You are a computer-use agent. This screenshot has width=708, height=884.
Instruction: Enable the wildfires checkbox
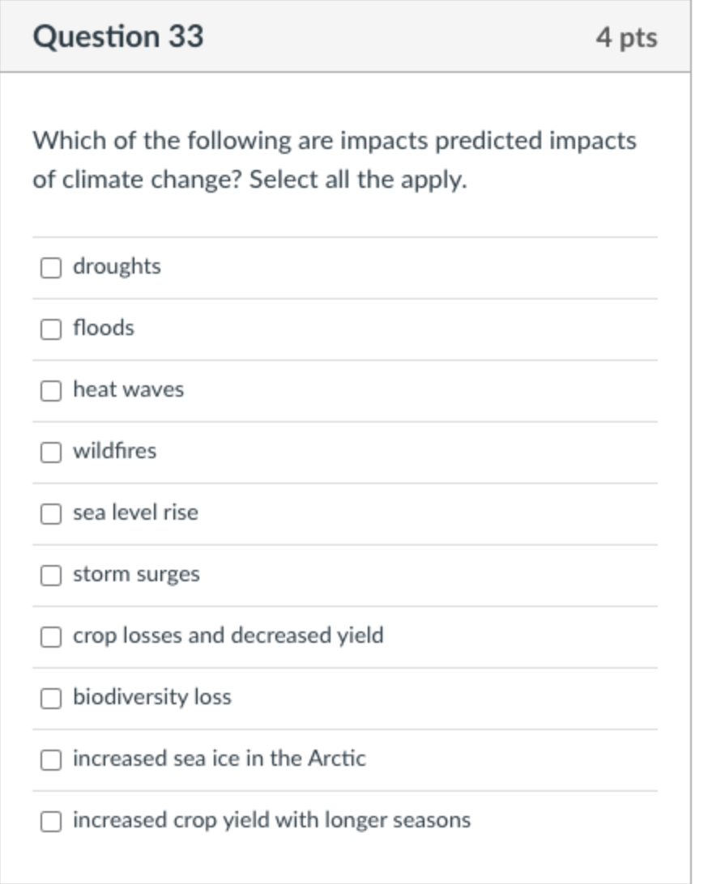pos(51,452)
